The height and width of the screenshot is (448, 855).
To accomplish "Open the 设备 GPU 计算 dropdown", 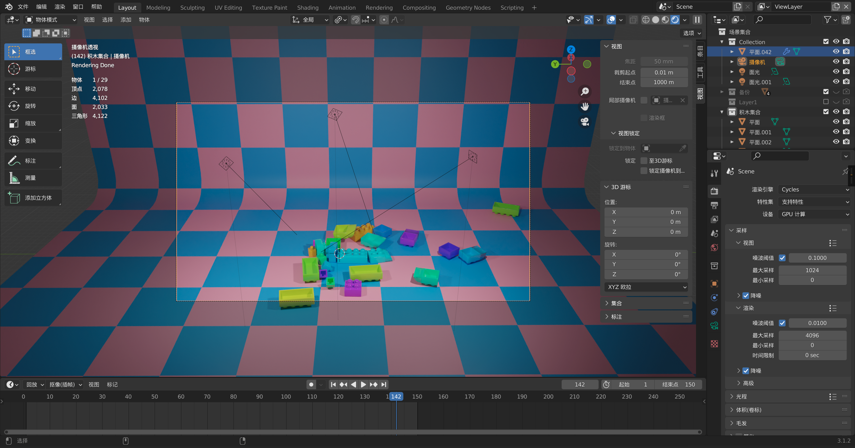I will (814, 214).
